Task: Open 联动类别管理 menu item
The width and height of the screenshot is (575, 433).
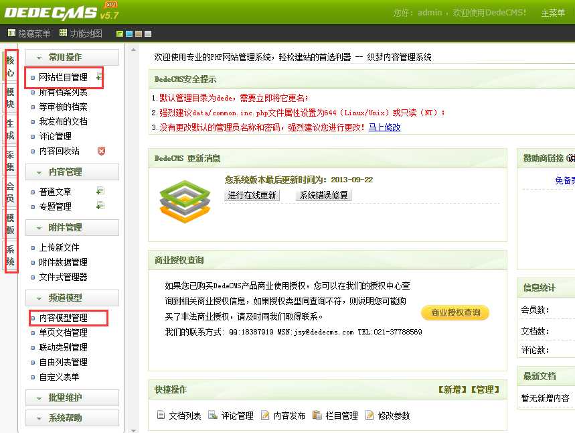Action: tap(63, 347)
